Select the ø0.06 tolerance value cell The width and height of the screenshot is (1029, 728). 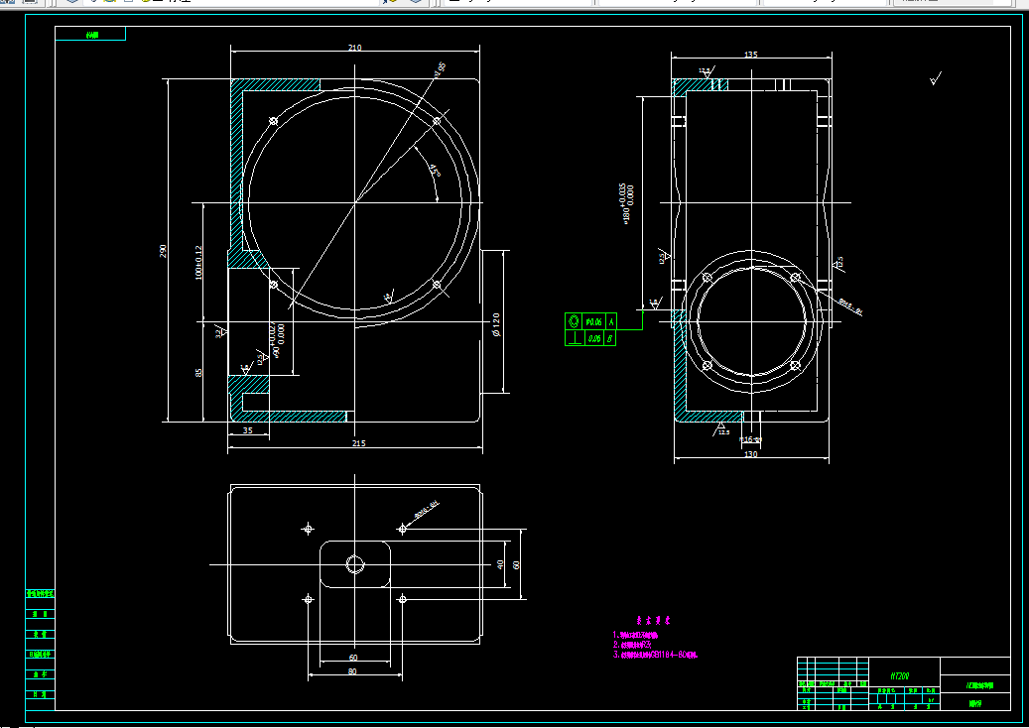click(x=594, y=321)
